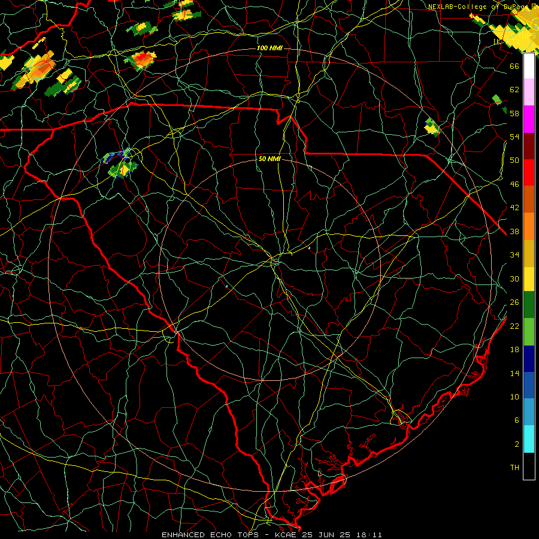Screen dimensions: 539x539
Task: Click the white swatch atop the color scale
Action: (529, 66)
